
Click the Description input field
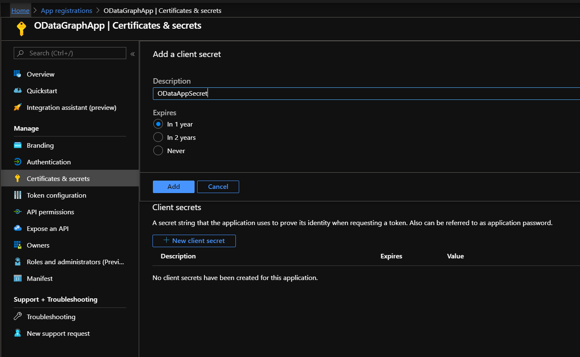[366, 94]
